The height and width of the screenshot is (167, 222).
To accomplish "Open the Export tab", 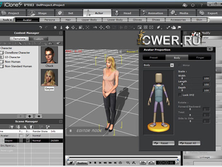I will click(x=209, y=13).
